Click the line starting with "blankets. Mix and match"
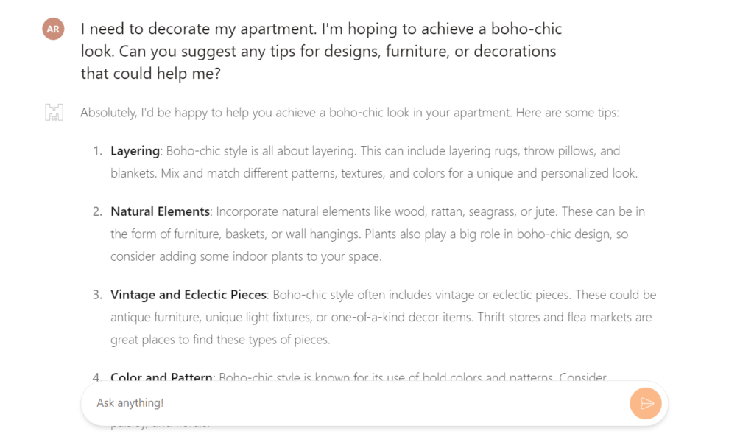The width and height of the screenshot is (754, 437). point(373,174)
